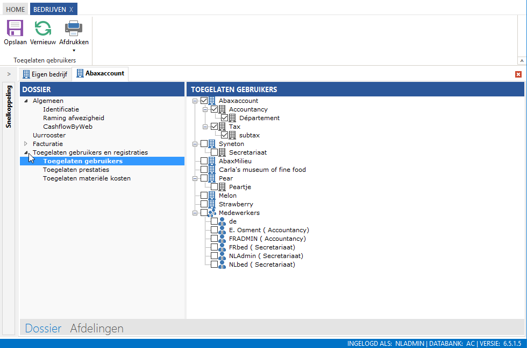Uncheck the Abaxaccount checkbox
This screenshot has width=527, height=348.
204,101
